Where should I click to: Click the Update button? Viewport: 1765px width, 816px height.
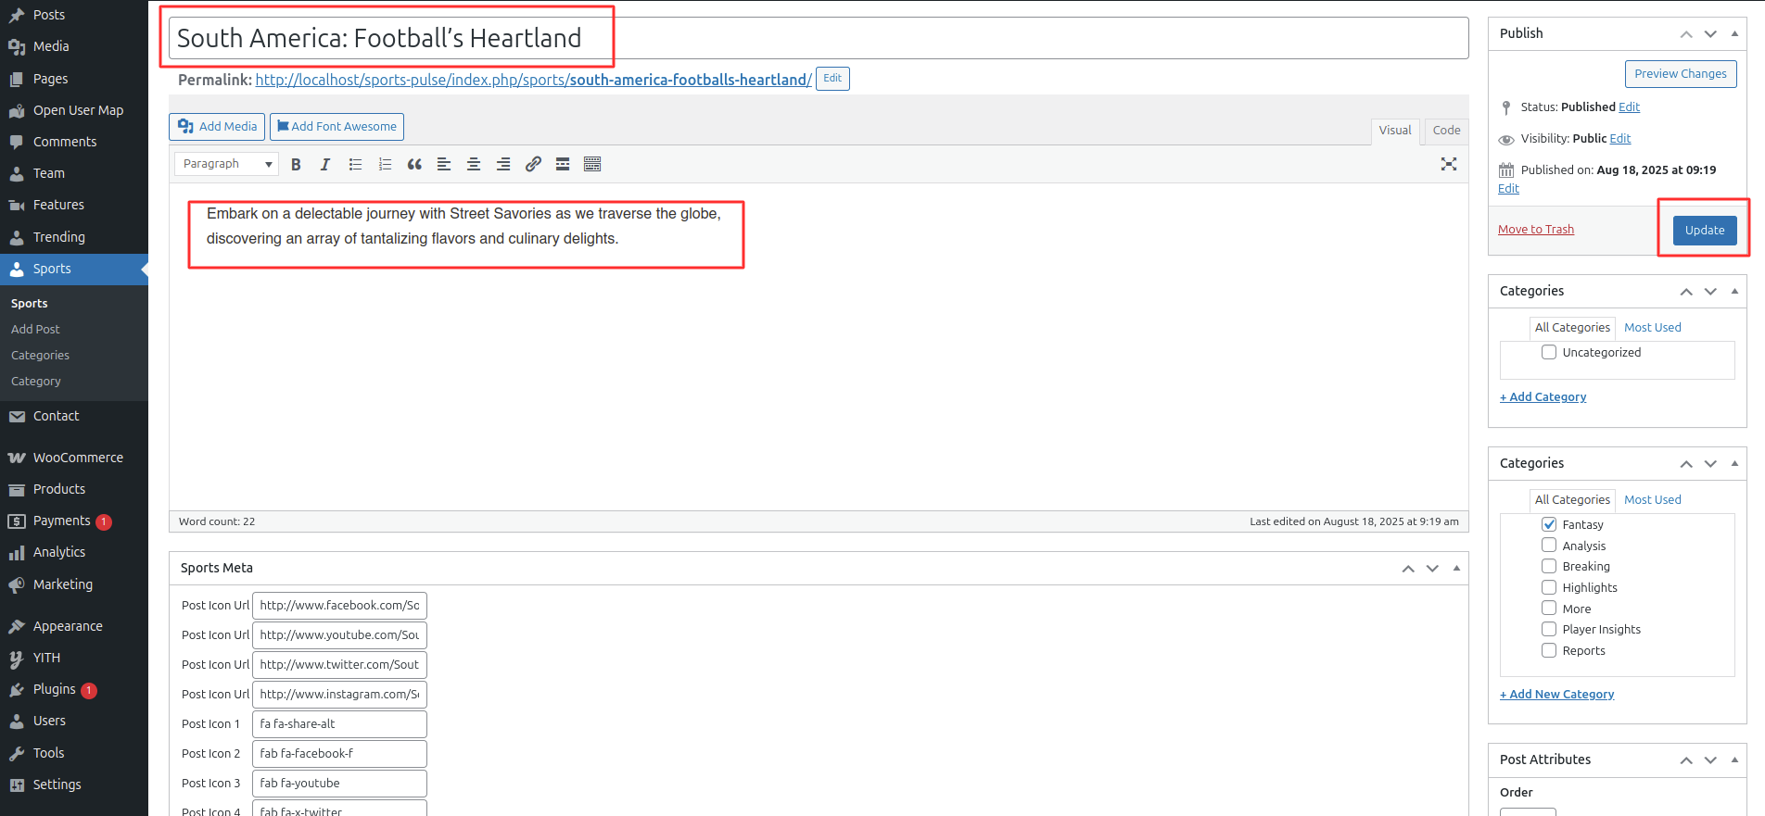(x=1704, y=230)
